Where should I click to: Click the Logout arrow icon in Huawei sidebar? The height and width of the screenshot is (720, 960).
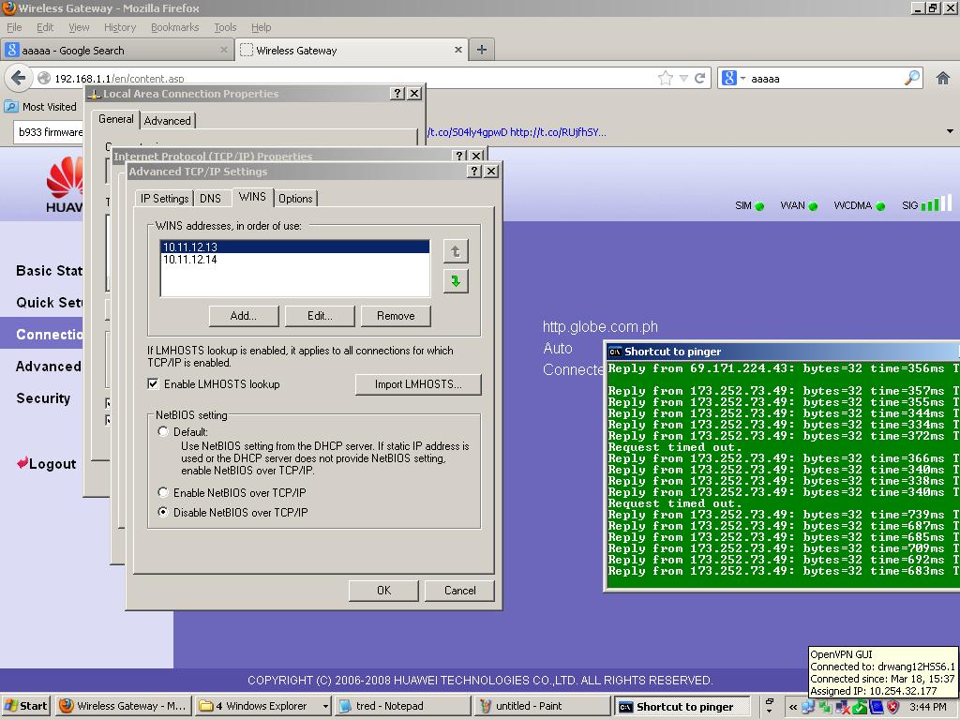point(22,463)
